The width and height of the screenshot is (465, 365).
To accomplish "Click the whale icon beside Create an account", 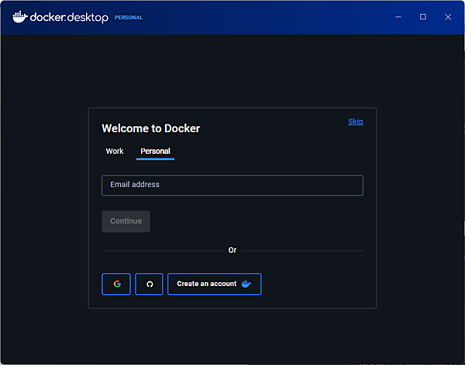I will coord(246,284).
